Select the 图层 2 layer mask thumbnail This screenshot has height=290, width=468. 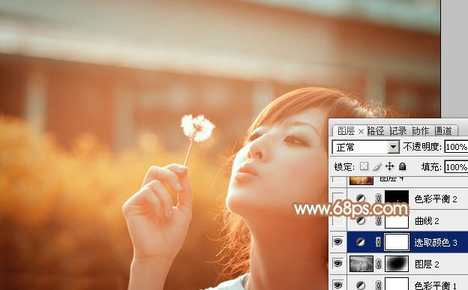click(x=397, y=264)
